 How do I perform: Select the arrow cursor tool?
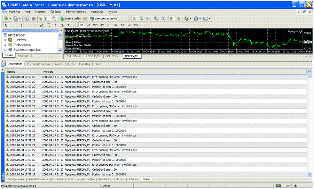coord(6,25)
